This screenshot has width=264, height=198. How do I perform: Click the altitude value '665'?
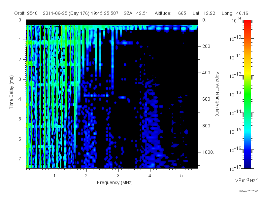point(182,13)
